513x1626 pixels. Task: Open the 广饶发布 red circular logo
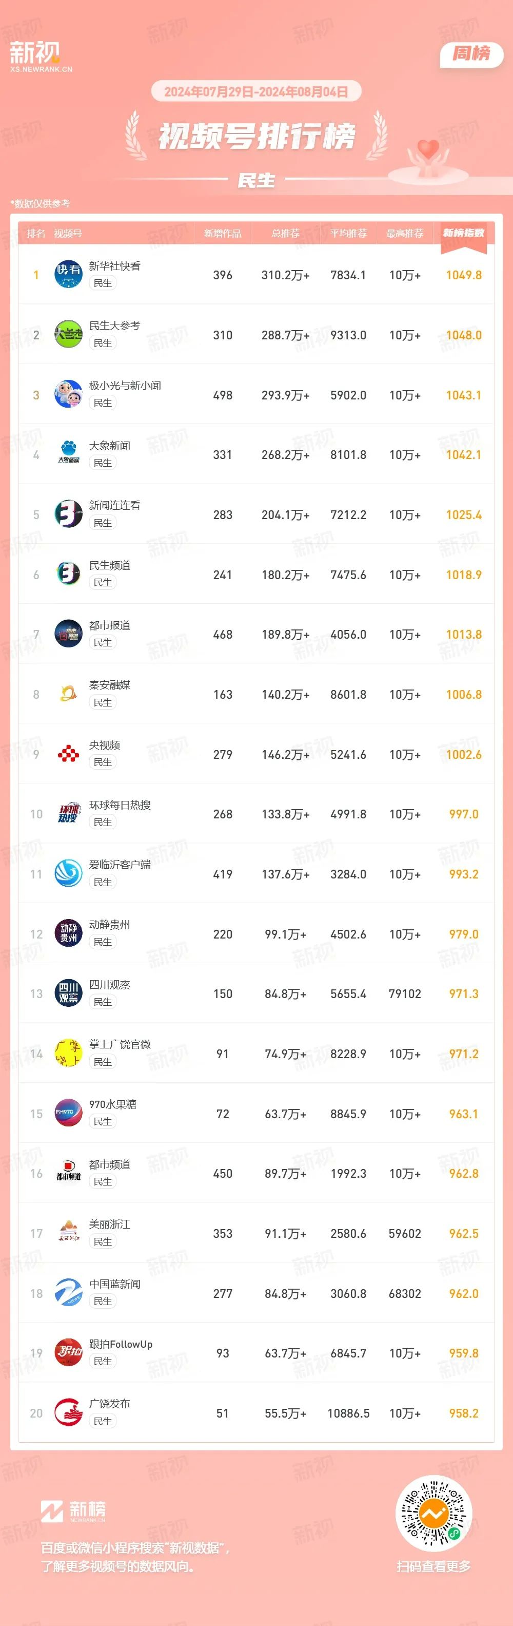68,1413
